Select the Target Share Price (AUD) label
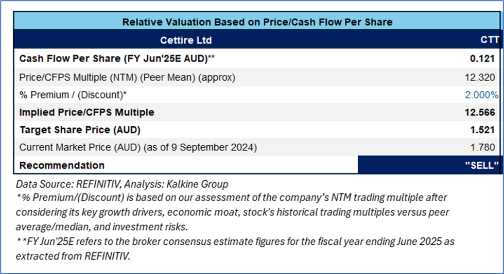Viewport: 504px width, 274px height. tap(80, 130)
